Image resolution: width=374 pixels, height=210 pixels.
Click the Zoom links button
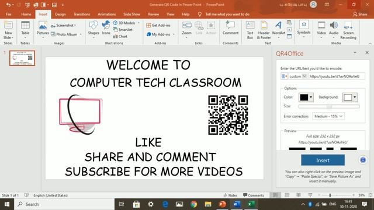186,30
